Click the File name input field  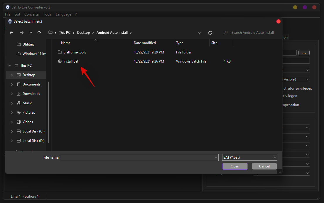(x=138, y=157)
